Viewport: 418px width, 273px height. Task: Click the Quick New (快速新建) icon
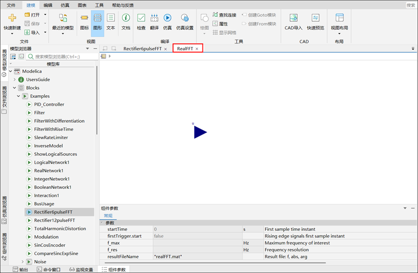coord(12,18)
